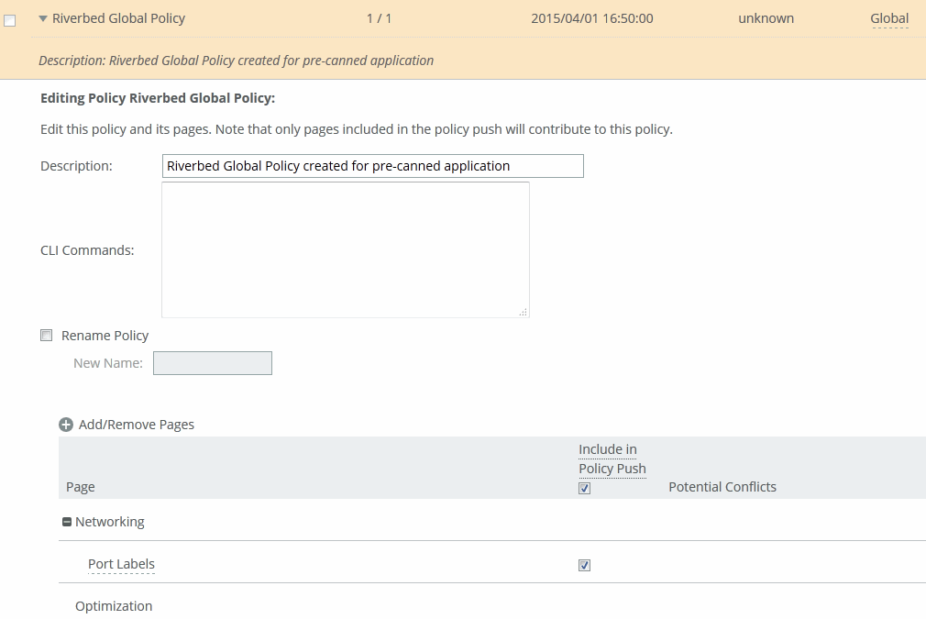Toggle the header Include in Policy Push checkbox
The image size is (926, 619).
pos(585,488)
